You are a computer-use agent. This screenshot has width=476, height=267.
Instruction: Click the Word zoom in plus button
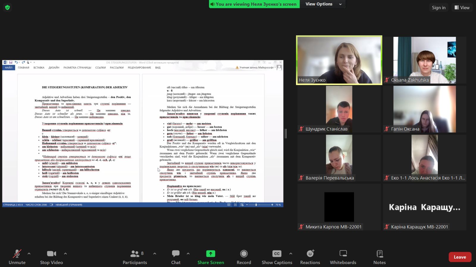pyautogui.click(x=272, y=205)
